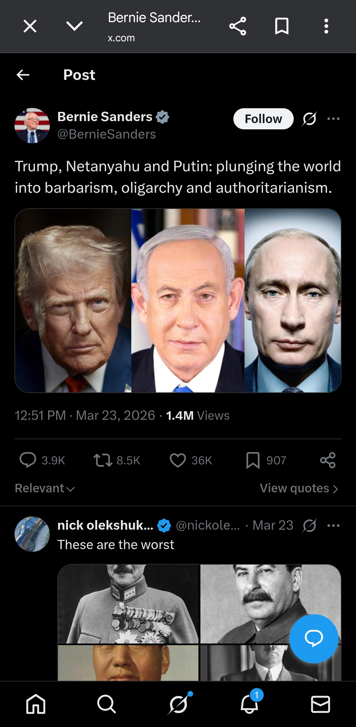Switch to the Home tab
Image resolution: width=356 pixels, height=727 pixels.
coord(36,704)
